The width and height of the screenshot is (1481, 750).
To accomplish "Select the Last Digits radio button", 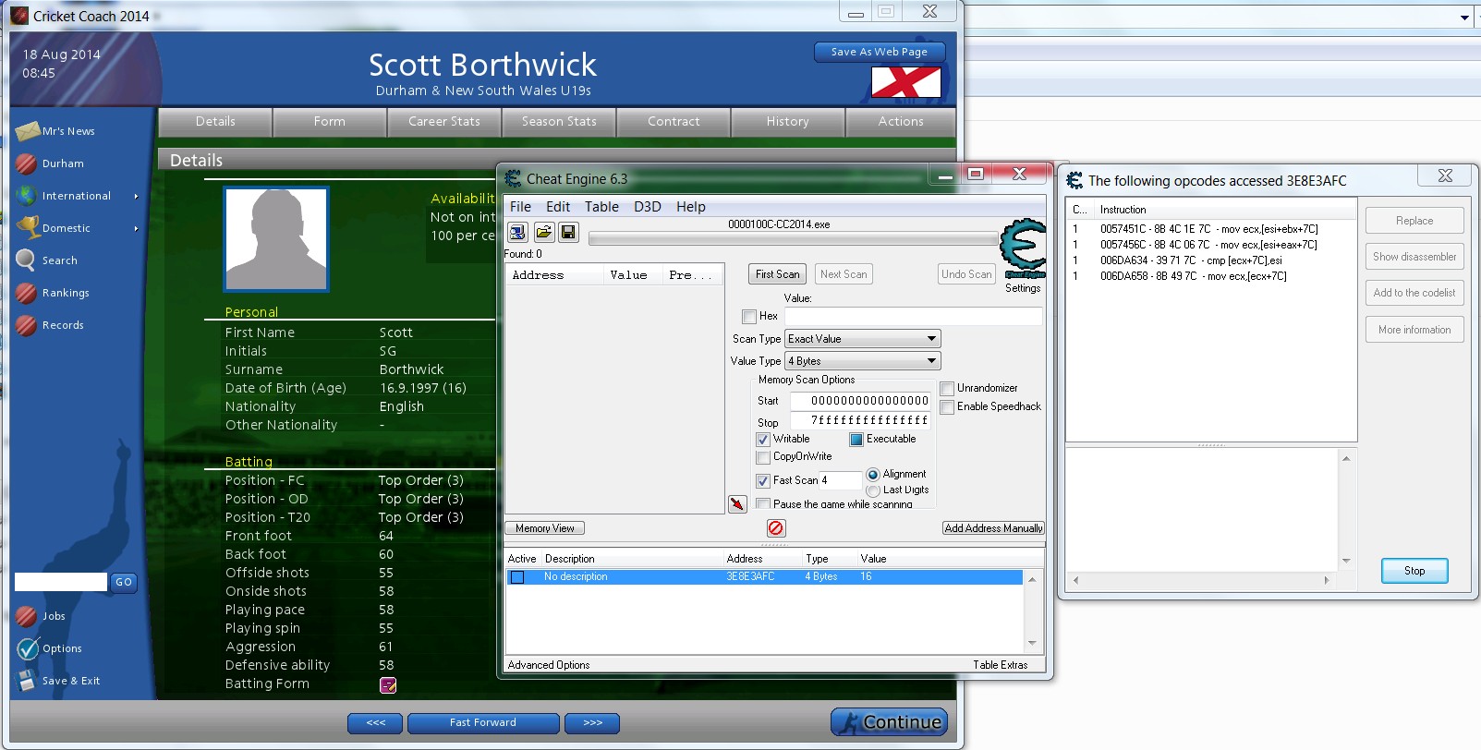I will [873, 490].
